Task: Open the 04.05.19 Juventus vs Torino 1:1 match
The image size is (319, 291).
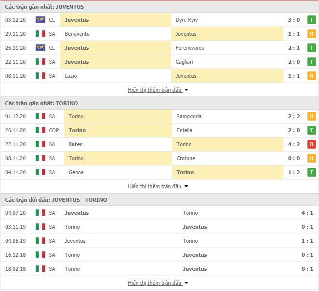Action: tap(303, 241)
